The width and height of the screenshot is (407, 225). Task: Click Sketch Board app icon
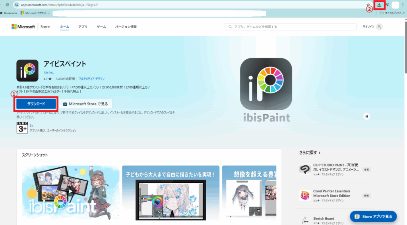305,221
